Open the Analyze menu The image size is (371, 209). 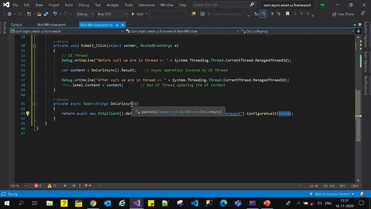pos(112,5)
